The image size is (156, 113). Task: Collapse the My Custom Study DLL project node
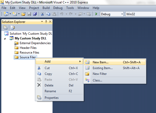pyautogui.click(x=5, y=39)
